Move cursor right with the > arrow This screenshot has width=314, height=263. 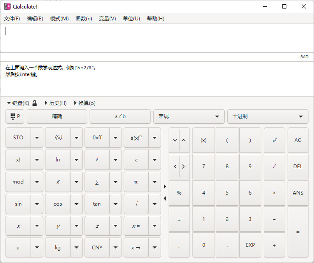[x=184, y=167]
